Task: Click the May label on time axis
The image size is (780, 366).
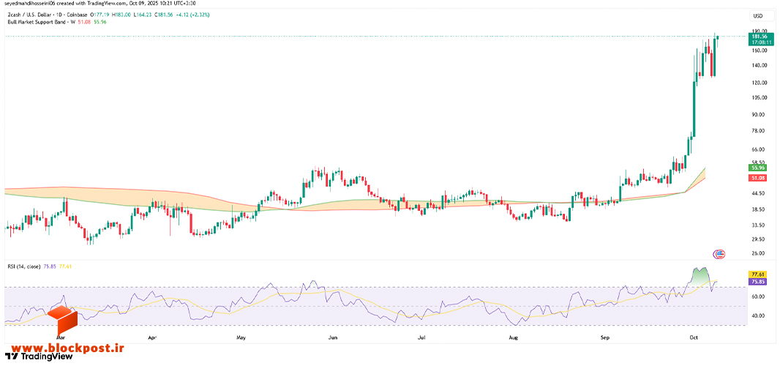Action: [x=241, y=337]
